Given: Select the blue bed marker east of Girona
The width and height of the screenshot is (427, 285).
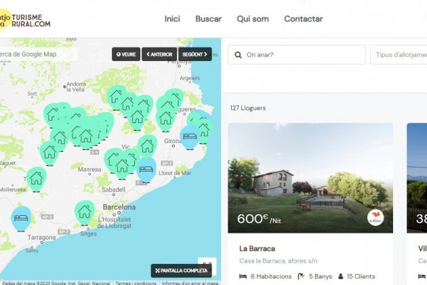Looking at the screenshot, I should [190, 137].
